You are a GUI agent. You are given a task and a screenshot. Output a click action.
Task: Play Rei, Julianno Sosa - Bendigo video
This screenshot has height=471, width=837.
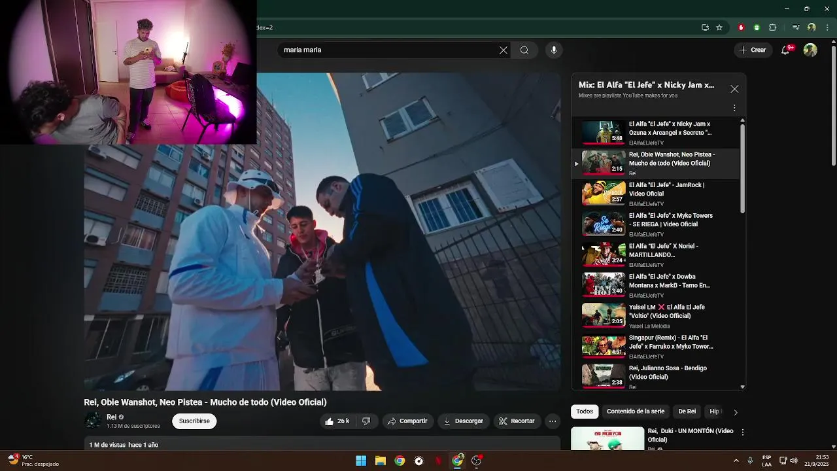click(x=656, y=377)
